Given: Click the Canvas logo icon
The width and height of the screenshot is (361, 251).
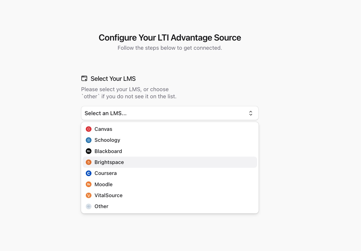Looking at the screenshot, I should [x=88, y=129].
